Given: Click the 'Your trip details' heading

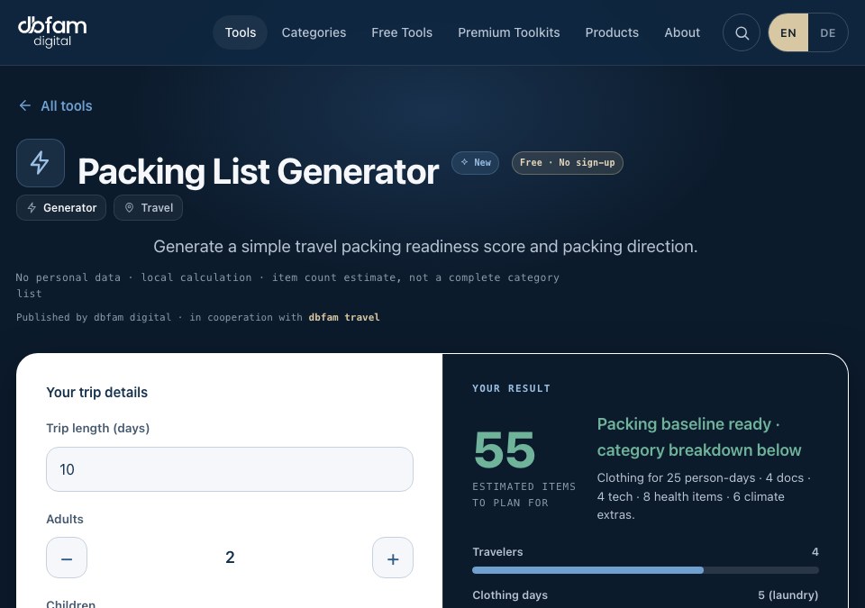Looking at the screenshot, I should tap(97, 393).
